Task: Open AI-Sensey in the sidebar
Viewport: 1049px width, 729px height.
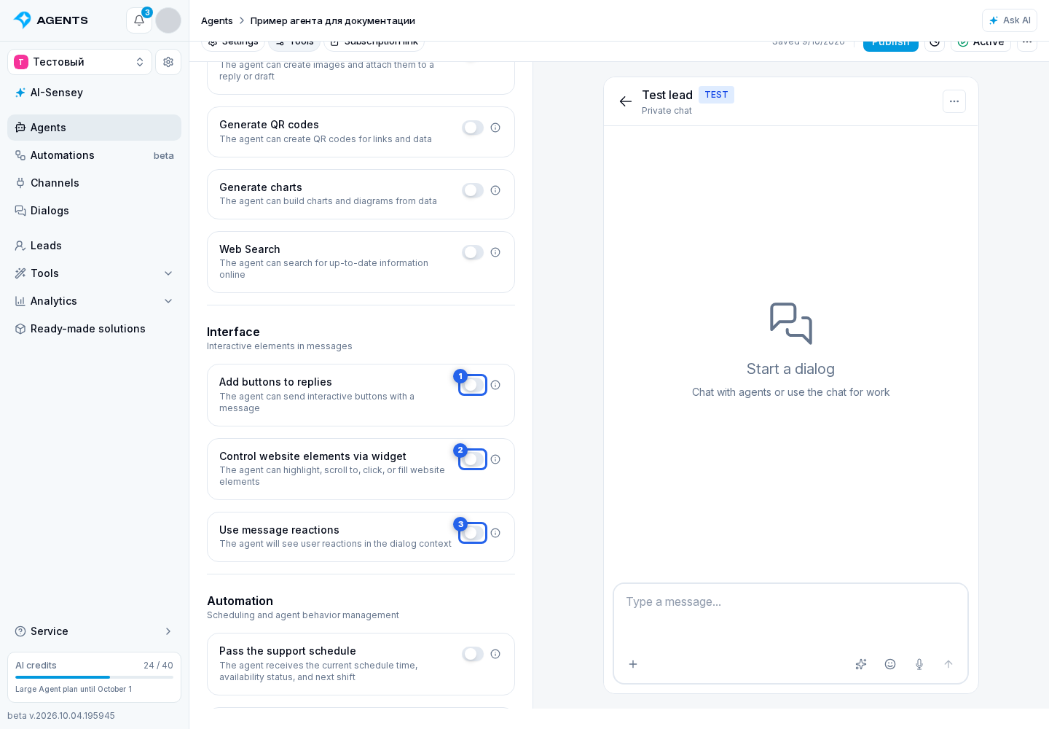Action: 94,93
